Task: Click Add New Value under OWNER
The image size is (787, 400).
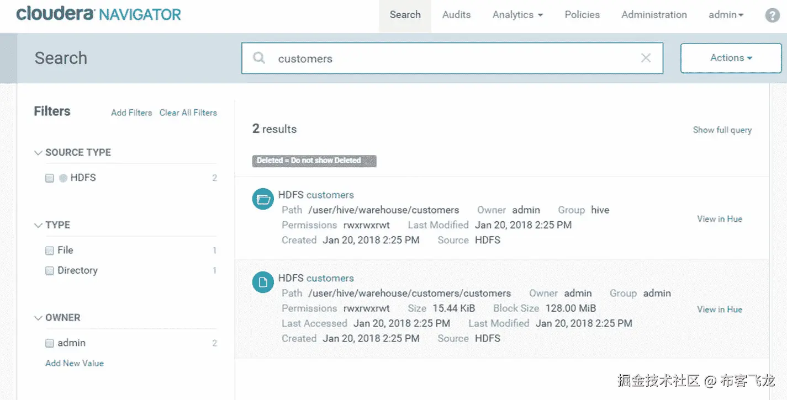Action: pyautogui.click(x=75, y=363)
